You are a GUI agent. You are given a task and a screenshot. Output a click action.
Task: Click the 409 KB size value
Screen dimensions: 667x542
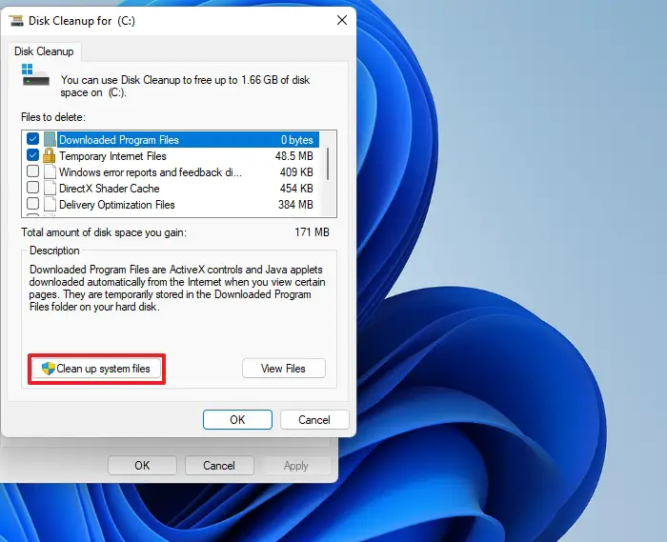(x=296, y=172)
